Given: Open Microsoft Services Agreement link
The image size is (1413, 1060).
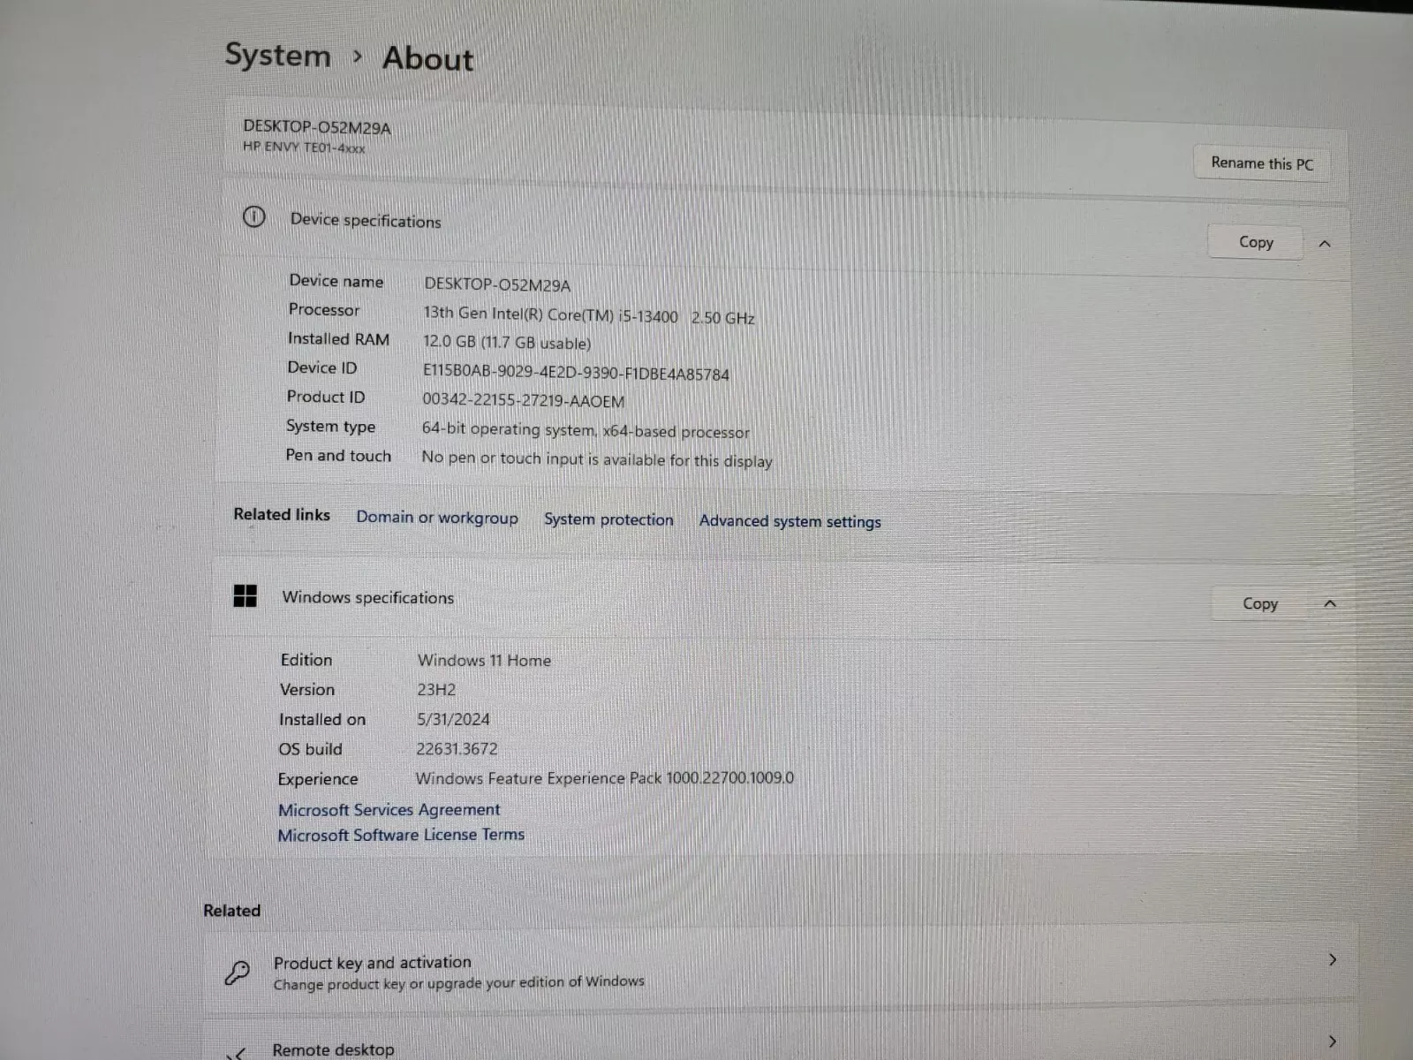Looking at the screenshot, I should (x=389, y=810).
